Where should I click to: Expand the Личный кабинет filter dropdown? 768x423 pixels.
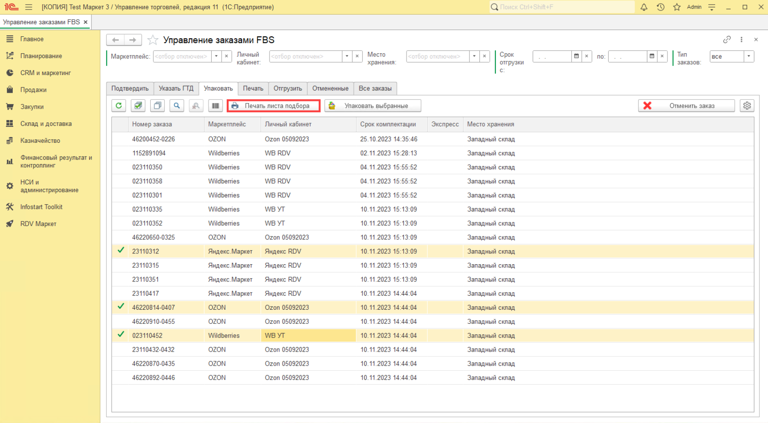point(347,56)
